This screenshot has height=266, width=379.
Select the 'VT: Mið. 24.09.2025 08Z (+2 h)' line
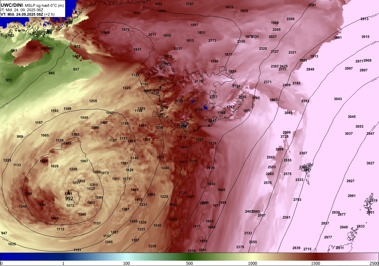pyautogui.click(x=28, y=14)
